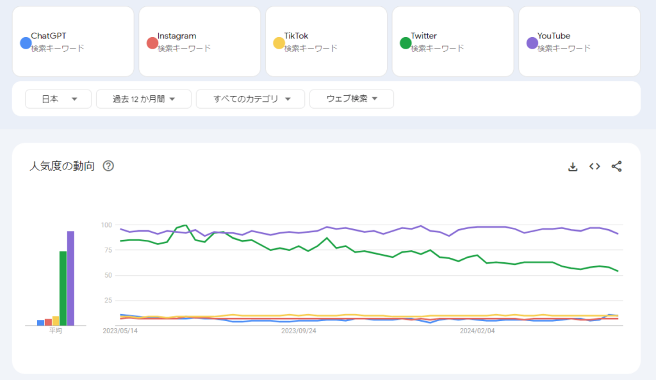Image resolution: width=656 pixels, height=380 pixels.
Task: Open the help icon beside 人気度の動向
Action: click(x=108, y=166)
